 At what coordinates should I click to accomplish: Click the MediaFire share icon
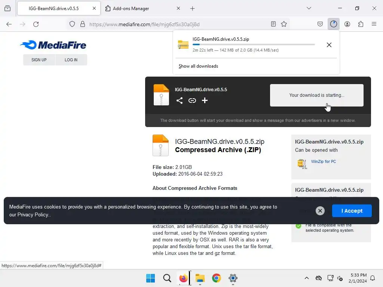tap(180, 101)
